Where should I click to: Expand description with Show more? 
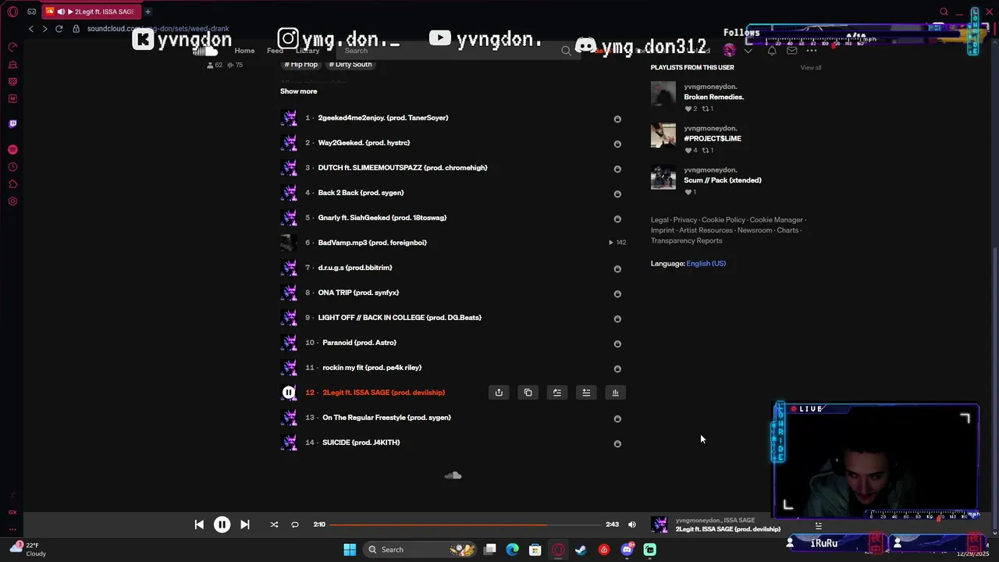pos(298,91)
